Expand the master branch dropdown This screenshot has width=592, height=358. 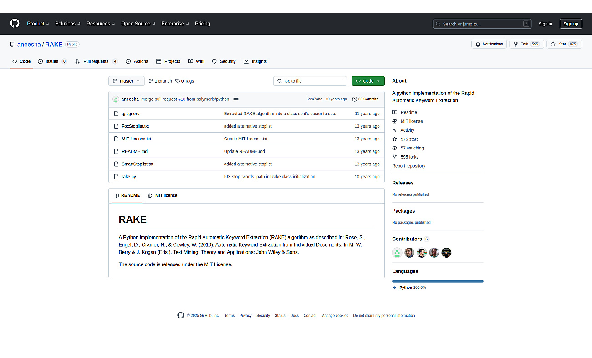pyautogui.click(x=127, y=81)
